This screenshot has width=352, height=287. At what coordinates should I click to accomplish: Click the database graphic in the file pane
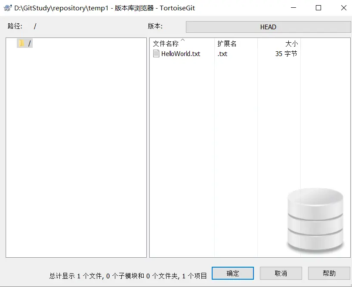click(316, 221)
